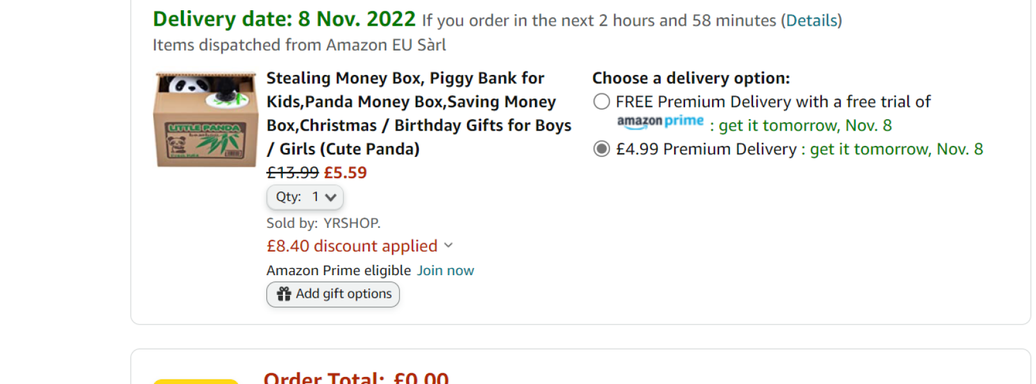
Task: Click the down arrow in Qty selector
Action: 331,197
